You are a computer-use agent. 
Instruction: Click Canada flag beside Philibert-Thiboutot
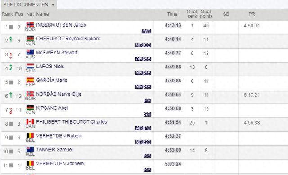[x=30, y=121]
